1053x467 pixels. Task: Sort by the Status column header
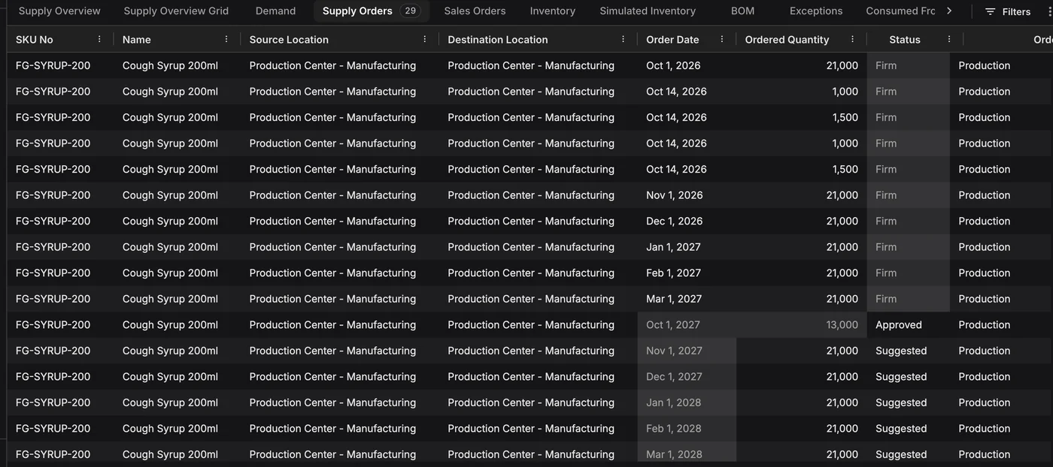[x=904, y=39]
